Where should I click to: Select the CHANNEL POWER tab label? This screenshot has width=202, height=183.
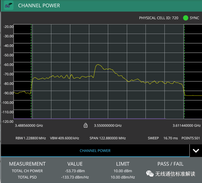(x=95, y=151)
